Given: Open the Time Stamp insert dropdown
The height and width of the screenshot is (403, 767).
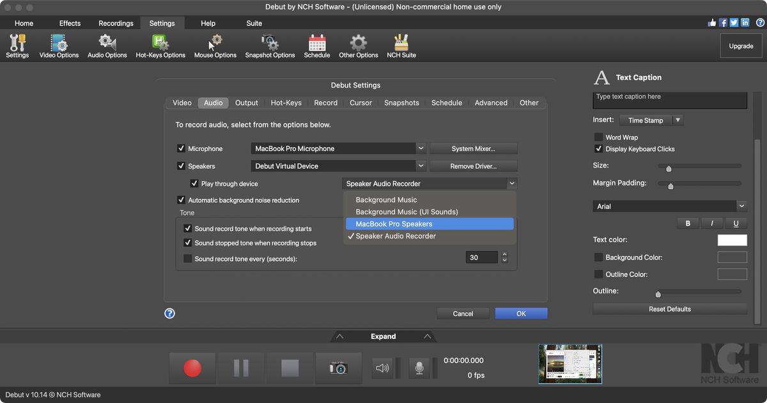Looking at the screenshot, I should (651, 120).
